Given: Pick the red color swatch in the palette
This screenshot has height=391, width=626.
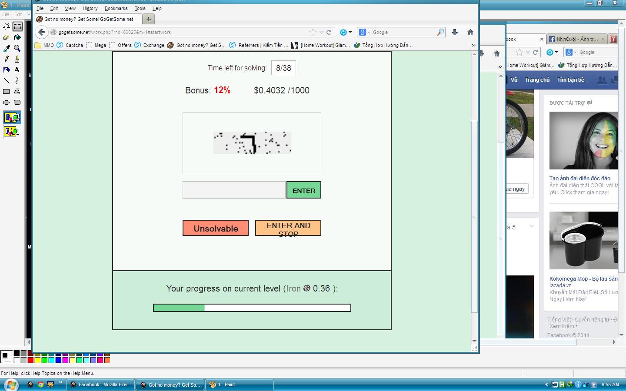Looking at the screenshot, I should coord(30,360).
